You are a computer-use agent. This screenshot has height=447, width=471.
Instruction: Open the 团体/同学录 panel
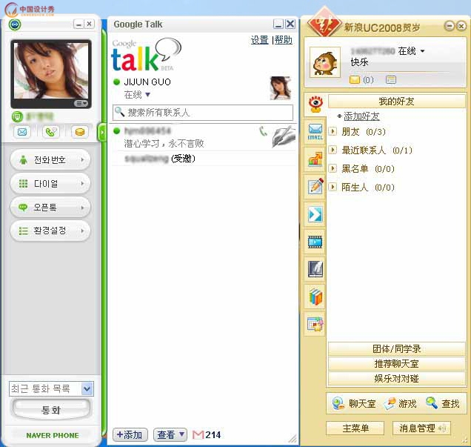tap(396, 348)
